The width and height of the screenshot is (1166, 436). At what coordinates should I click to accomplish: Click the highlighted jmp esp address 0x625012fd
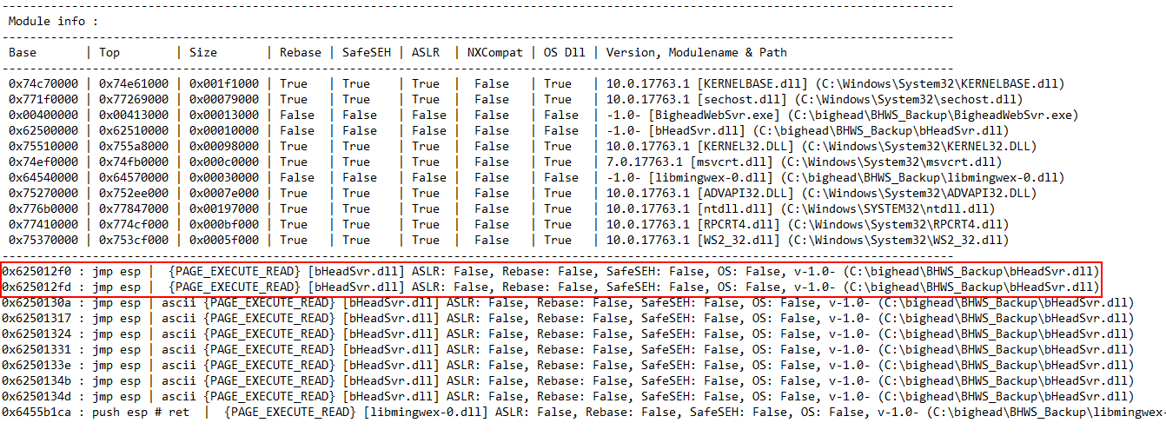(36, 287)
